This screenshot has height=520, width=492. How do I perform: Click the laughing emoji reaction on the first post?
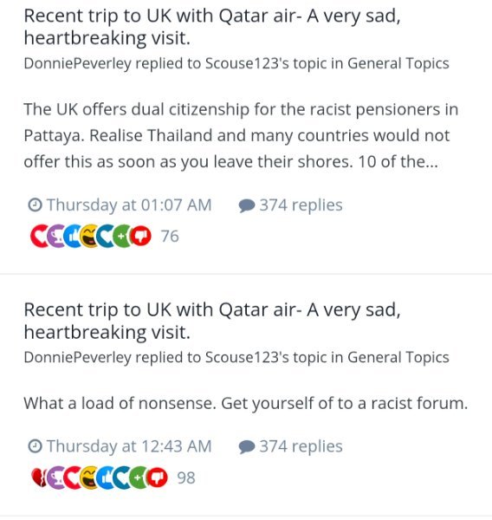(88, 236)
